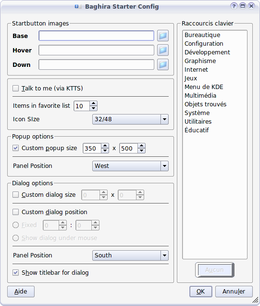Click the title bar help question mark

234,6
